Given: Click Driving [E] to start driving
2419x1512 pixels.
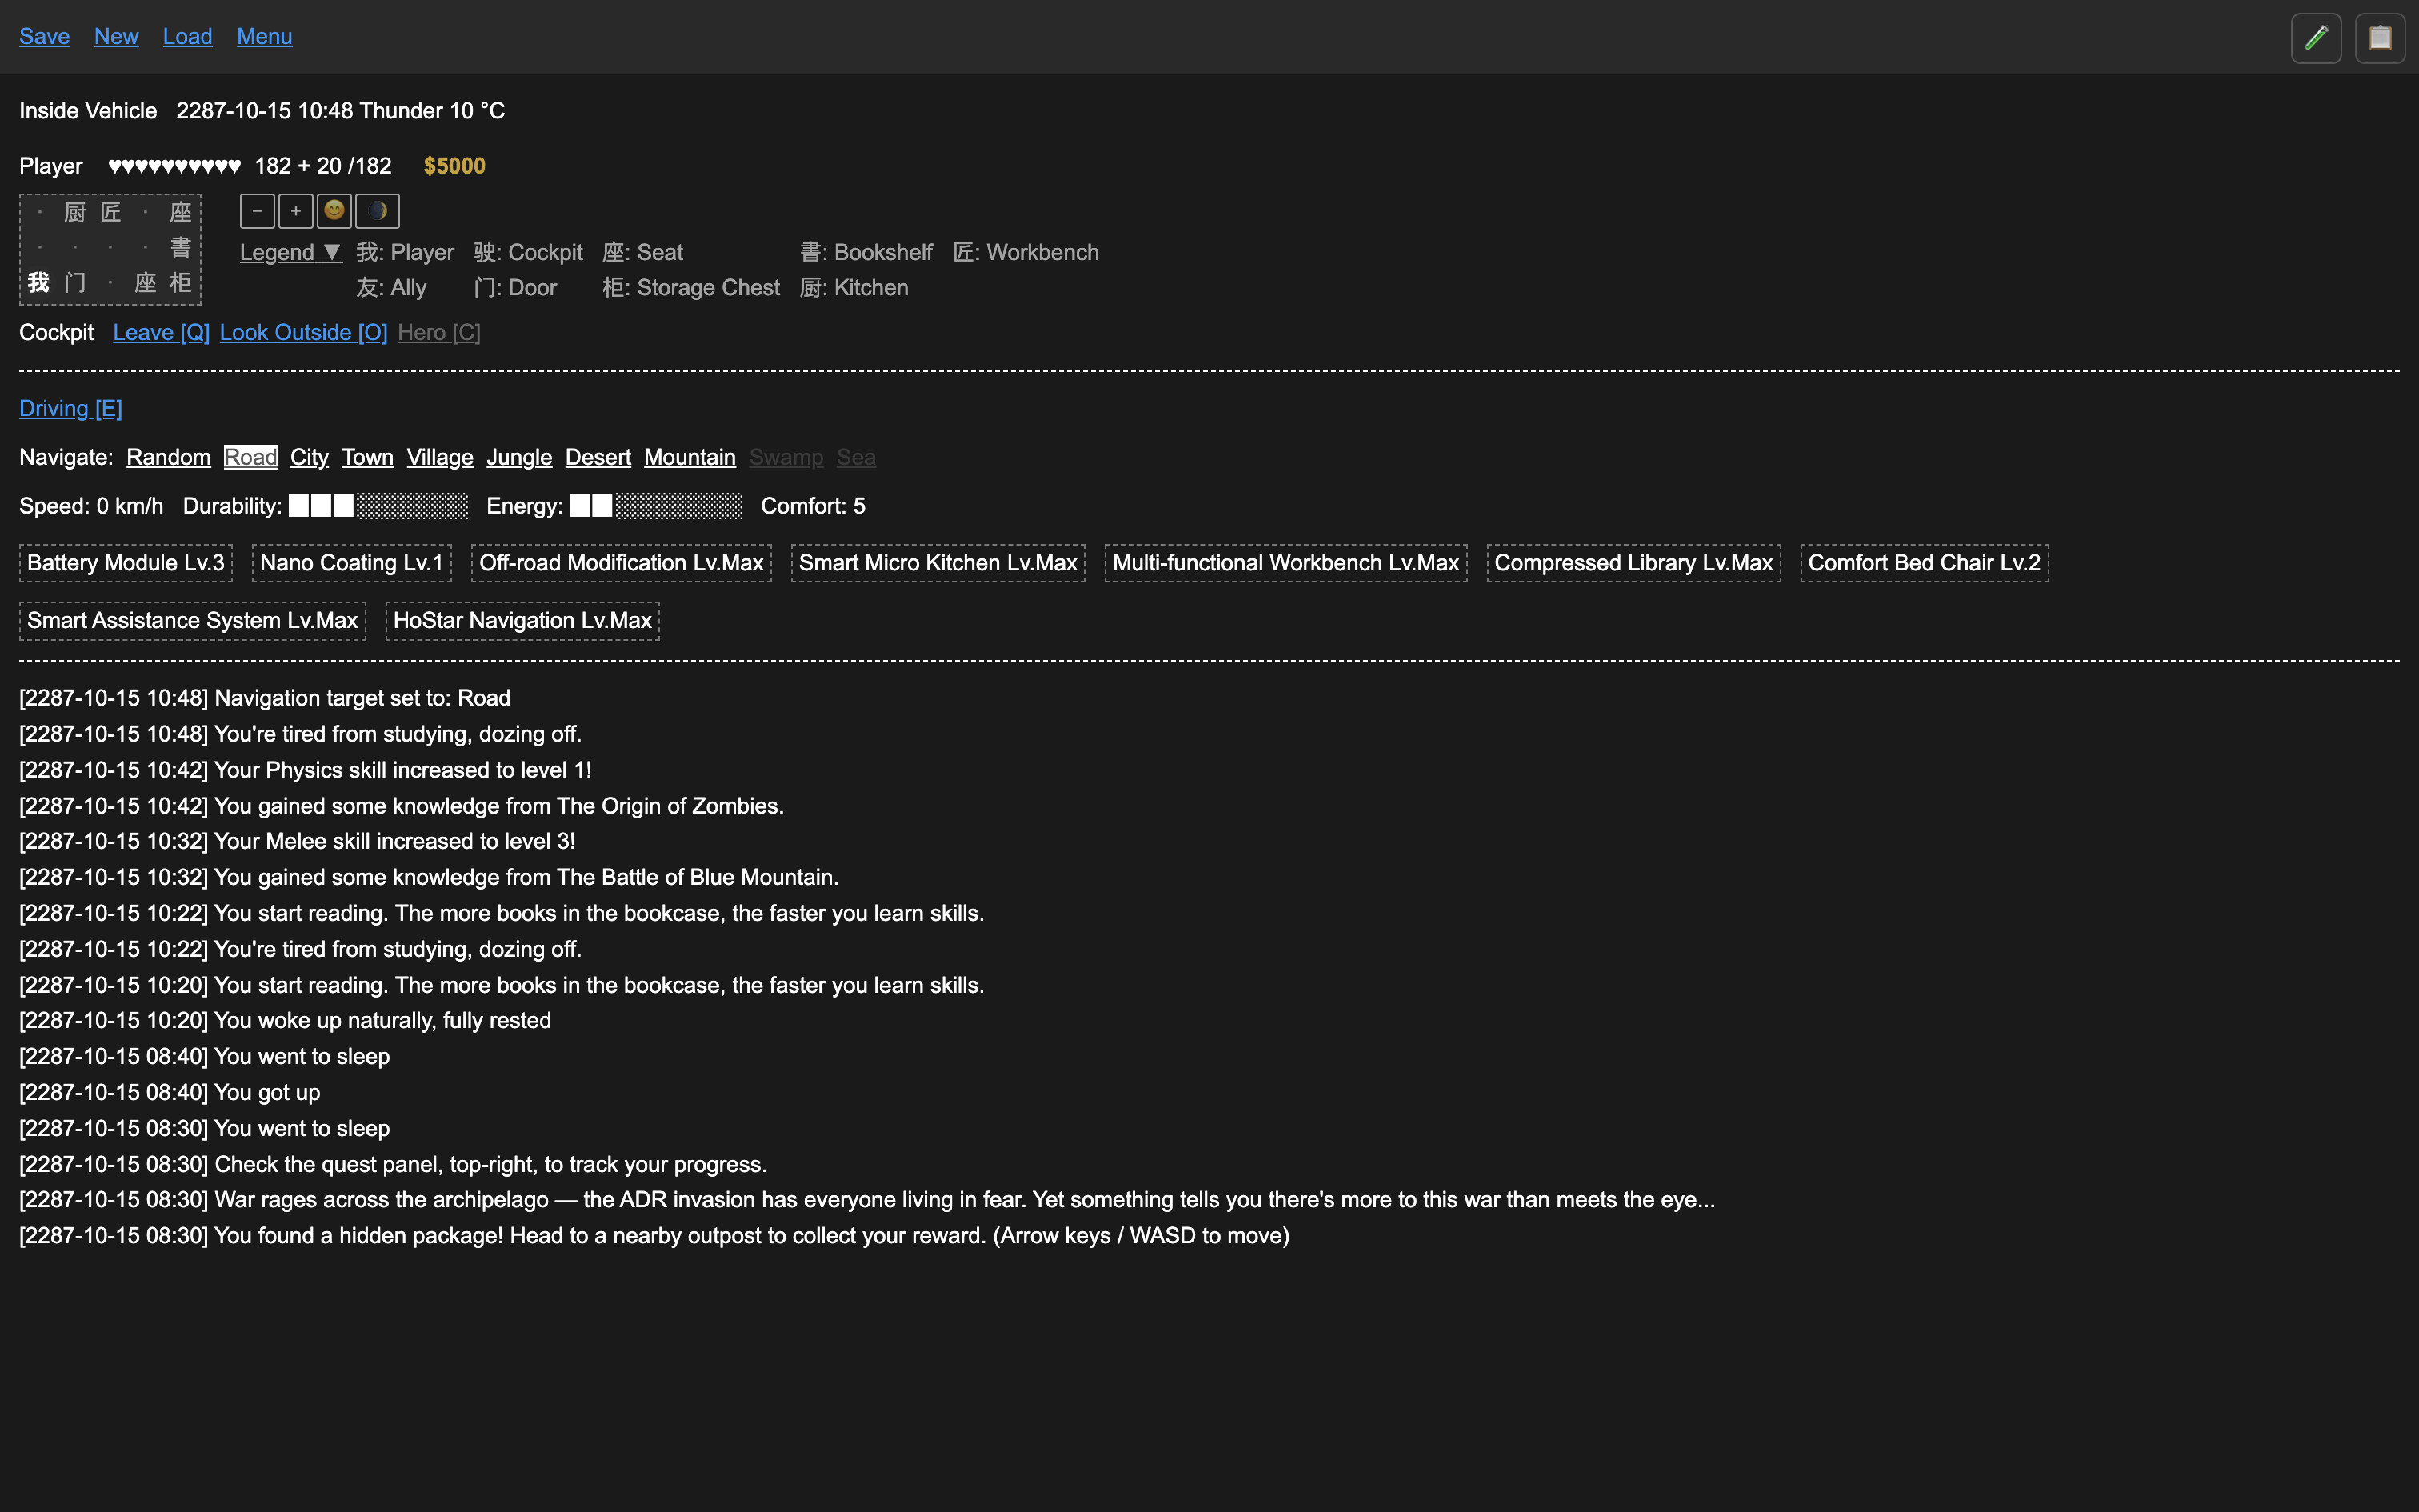Looking at the screenshot, I should click(71, 408).
